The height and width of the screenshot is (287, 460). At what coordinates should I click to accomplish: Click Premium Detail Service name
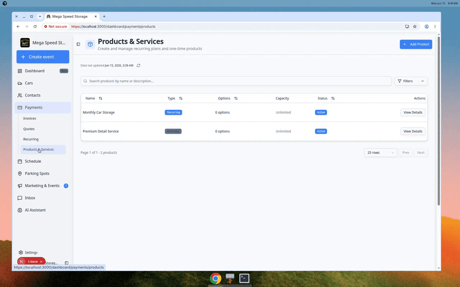pos(101,131)
